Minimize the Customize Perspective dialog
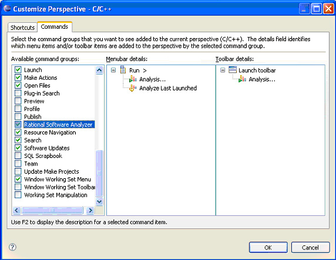The width and height of the screenshot is (336, 260). point(304,9)
